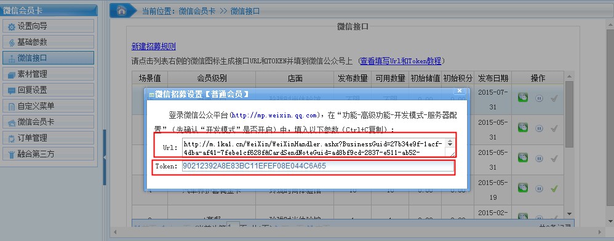Click the 微信接口 panel heading
Screen dimensions: 614x241
[x=353, y=26]
